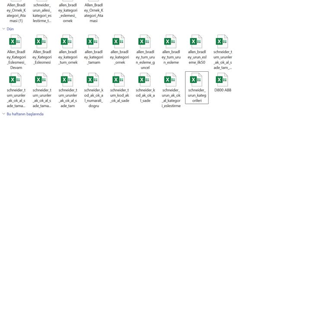This screenshot has width=332, height=332.
Task: Open schneider_tum_kod_ak_ok_al_sade workbook
Action: click(x=119, y=80)
